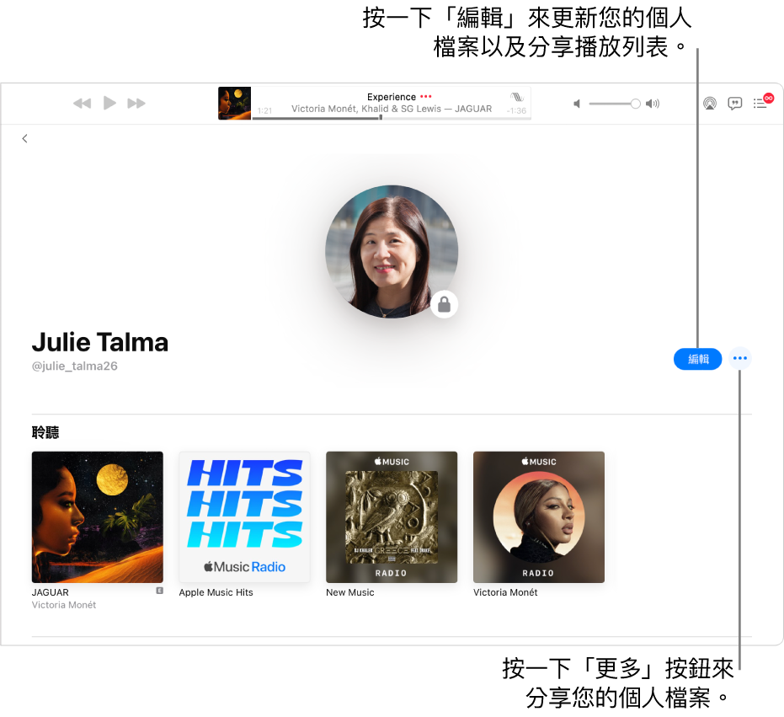Open the JAGUAR album artwork thumbnail
Screen dimensions: 784x717
97,517
